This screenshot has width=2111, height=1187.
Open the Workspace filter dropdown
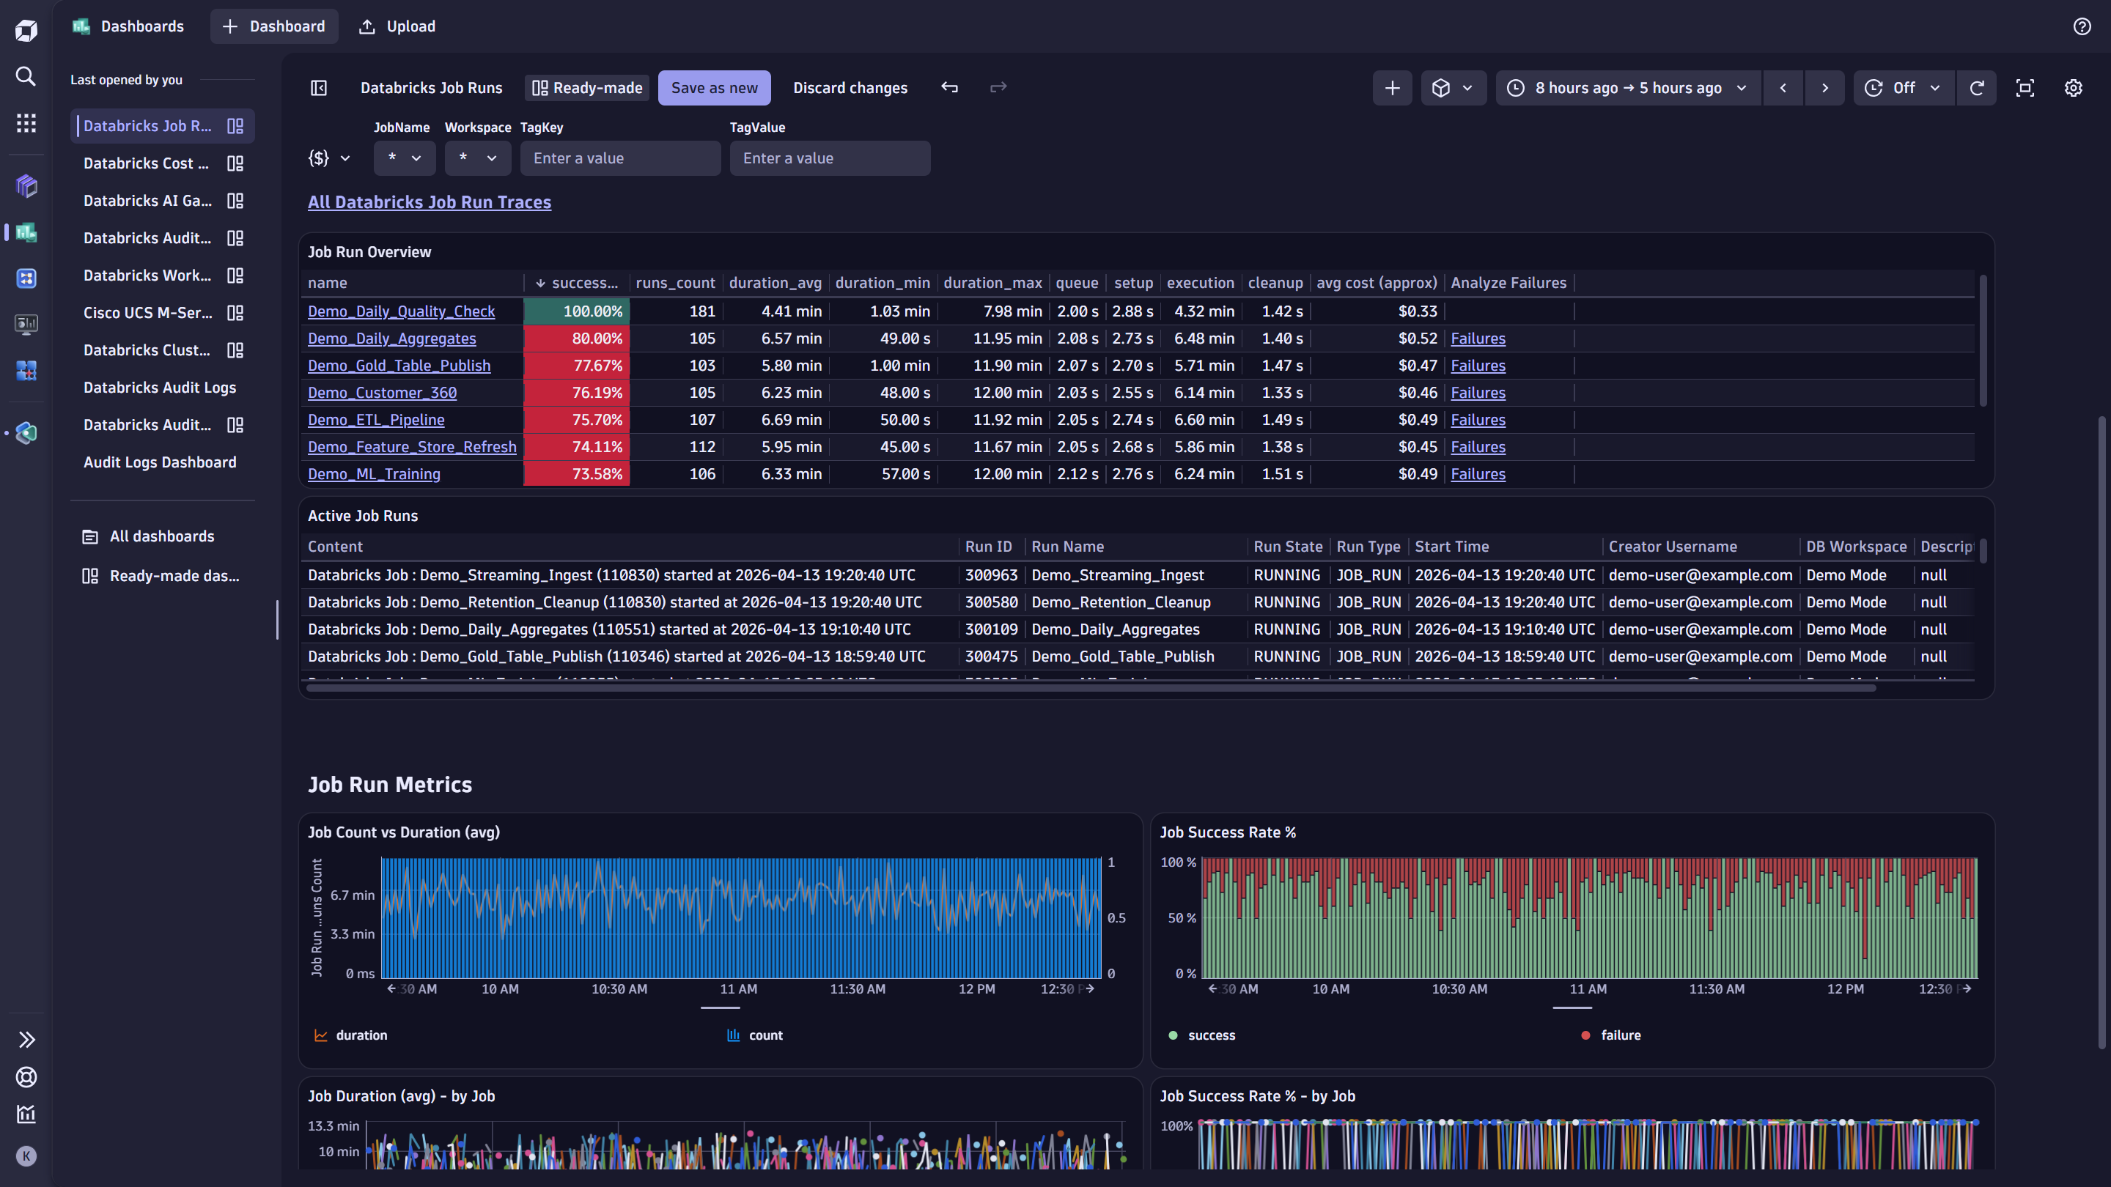[x=478, y=158]
